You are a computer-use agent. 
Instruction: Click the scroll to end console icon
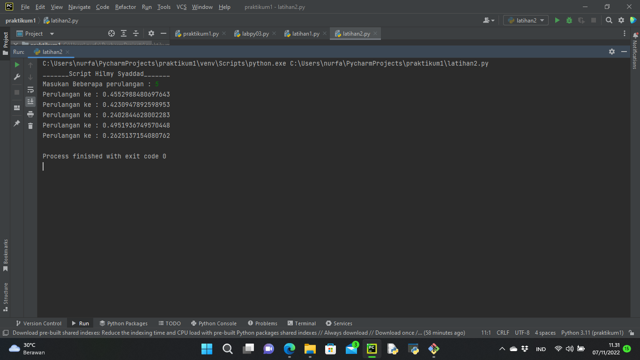[x=30, y=101]
